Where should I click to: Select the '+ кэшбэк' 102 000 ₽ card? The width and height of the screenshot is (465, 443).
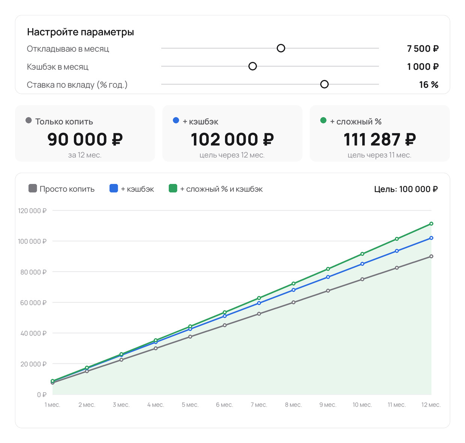[x=232, y=133]
